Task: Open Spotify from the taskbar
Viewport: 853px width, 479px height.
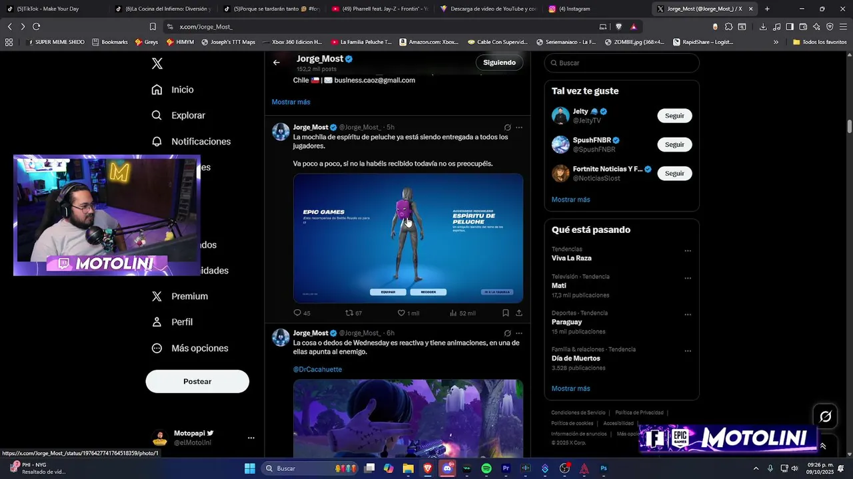Action: pos(486,468)
